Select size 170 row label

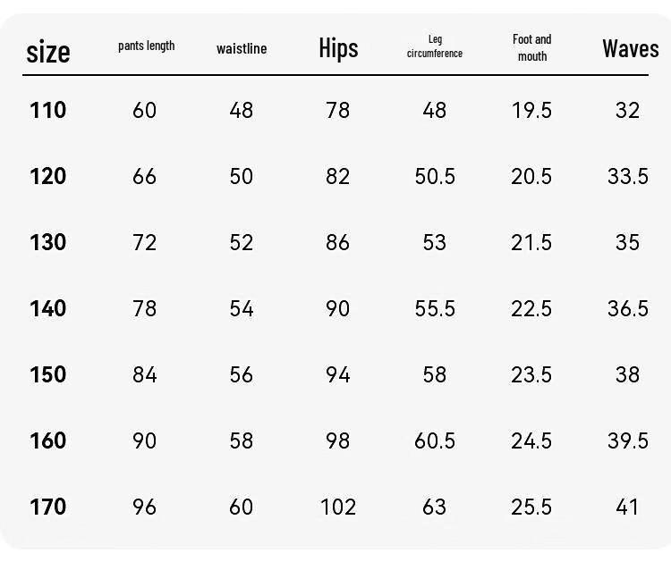48,507
